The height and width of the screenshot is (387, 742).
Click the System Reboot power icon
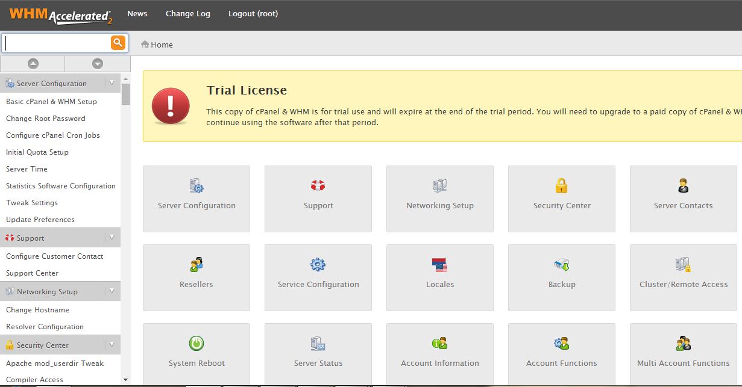[197, 344]
